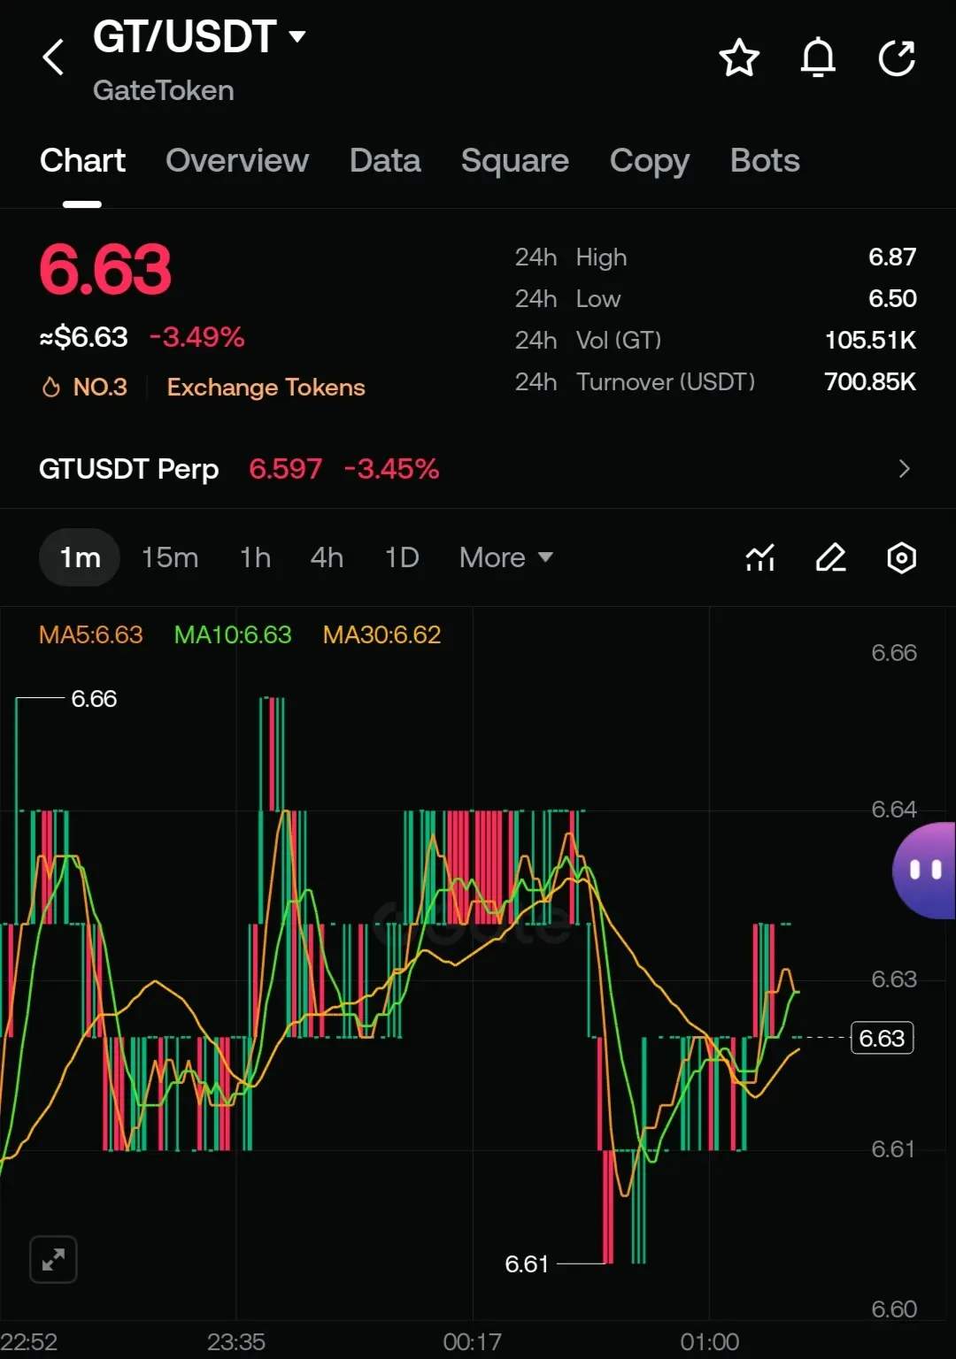This screenshot has height=1359, width=956.
Task: Tap the 6.66 high marker on chart
Action: pyautogui.click(x=94, y=699)
